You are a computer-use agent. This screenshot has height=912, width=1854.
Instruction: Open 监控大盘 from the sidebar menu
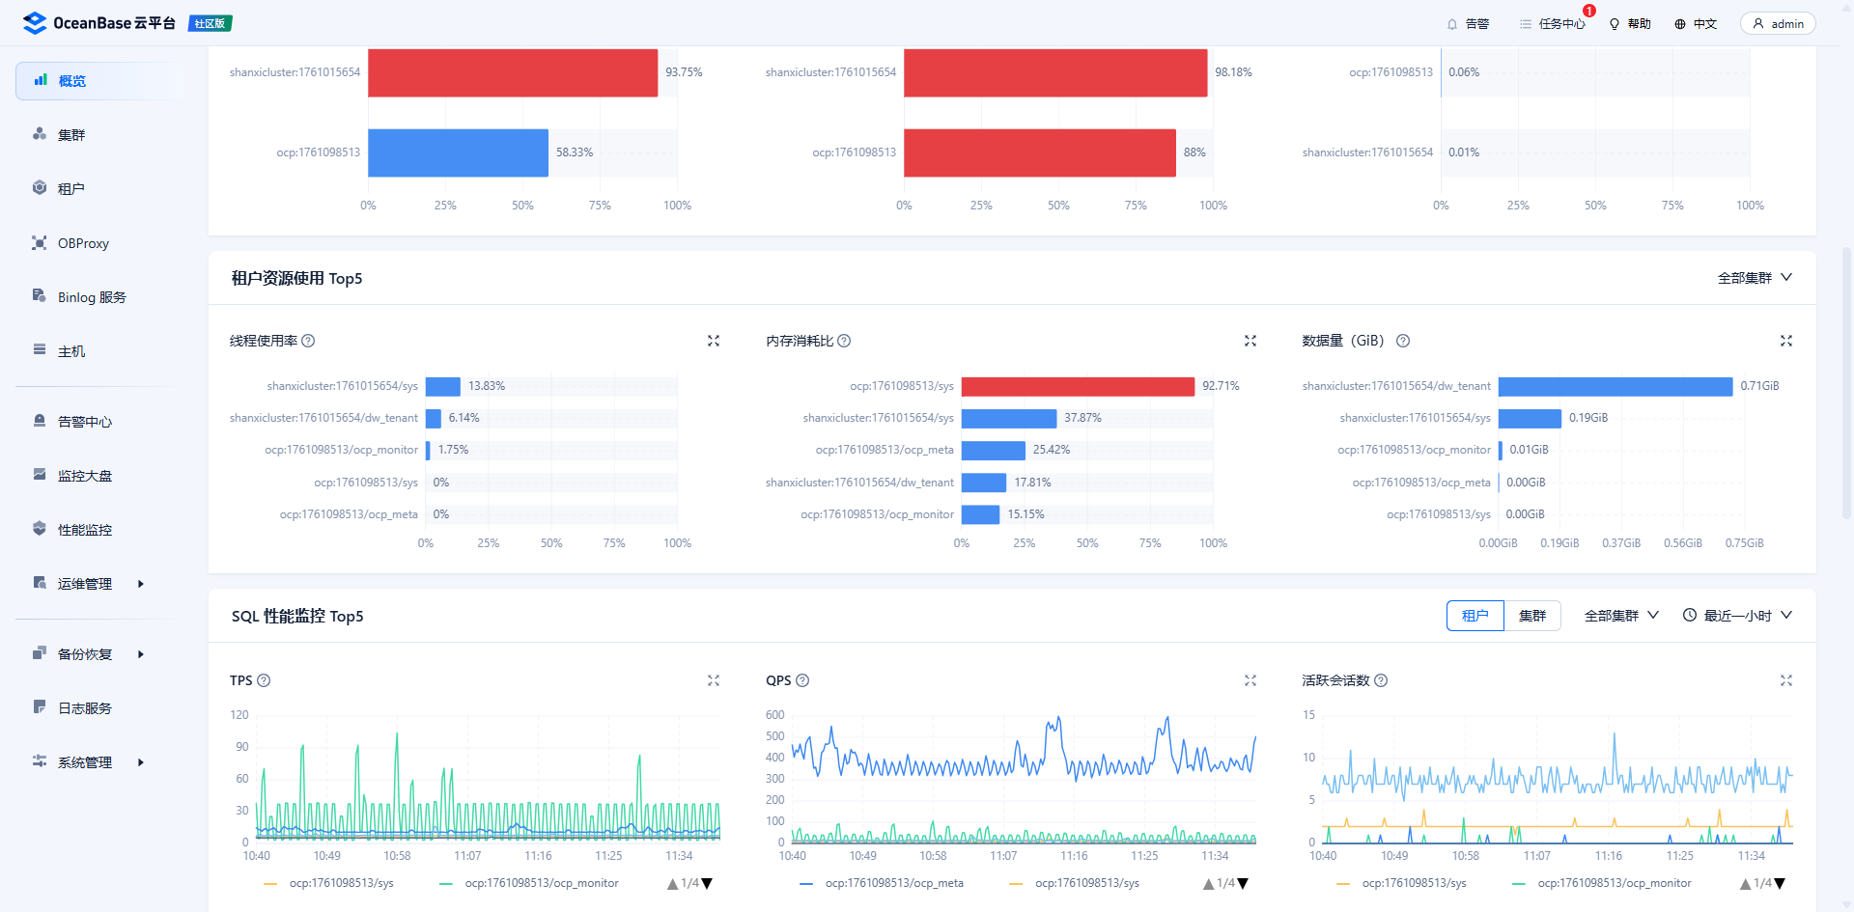tap(85, 476)
